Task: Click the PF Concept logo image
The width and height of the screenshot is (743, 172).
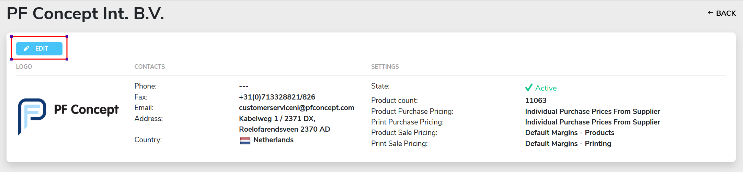Action: 68,117
